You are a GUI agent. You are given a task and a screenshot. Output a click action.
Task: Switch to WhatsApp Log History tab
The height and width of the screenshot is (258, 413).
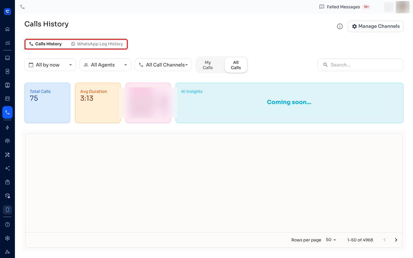pyautogui.click(x=97, y=44)
